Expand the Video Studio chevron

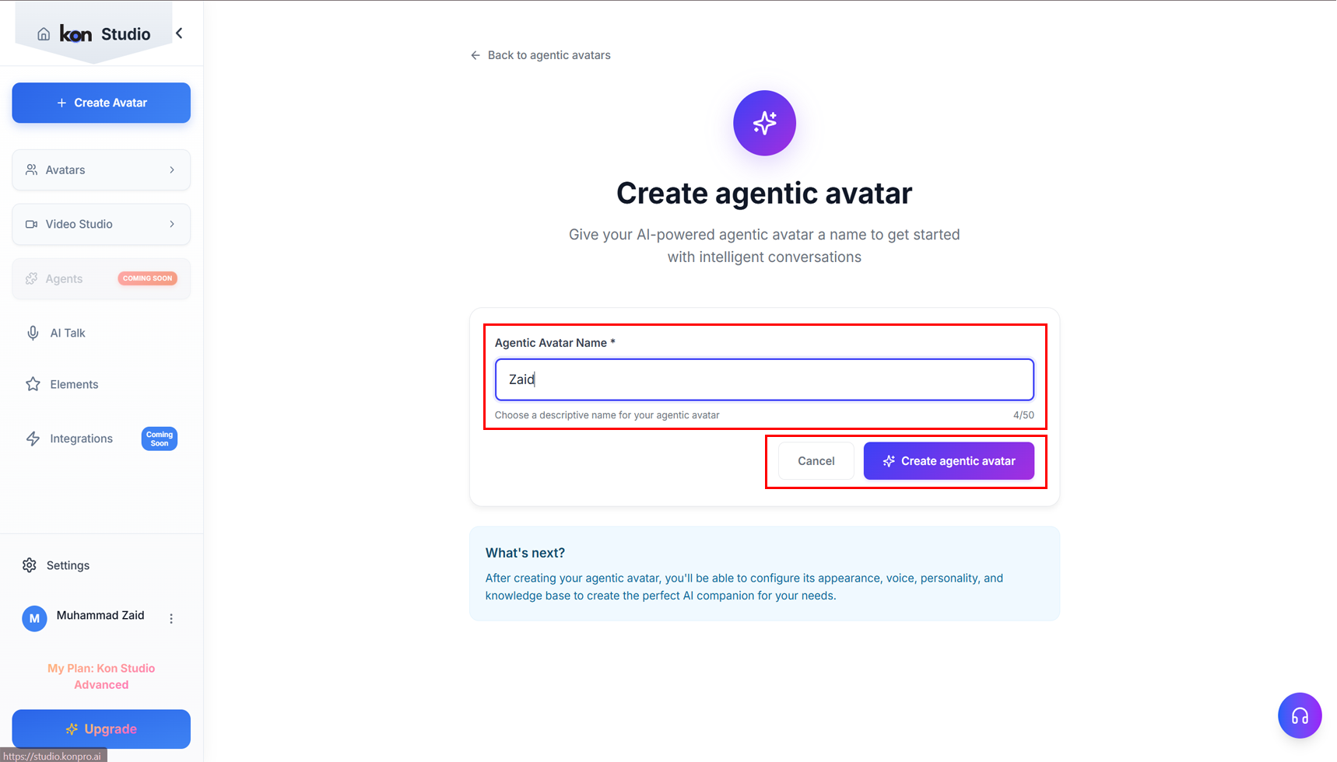pyautogui.click(x=172, y=224)
